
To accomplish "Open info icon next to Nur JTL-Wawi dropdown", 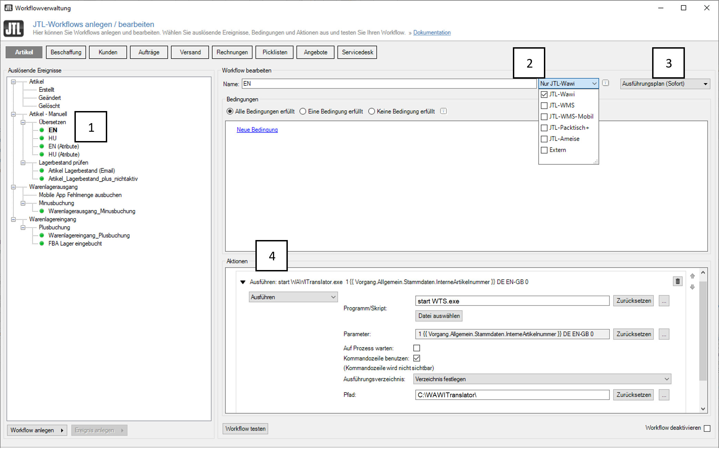I will pos(606,83).
